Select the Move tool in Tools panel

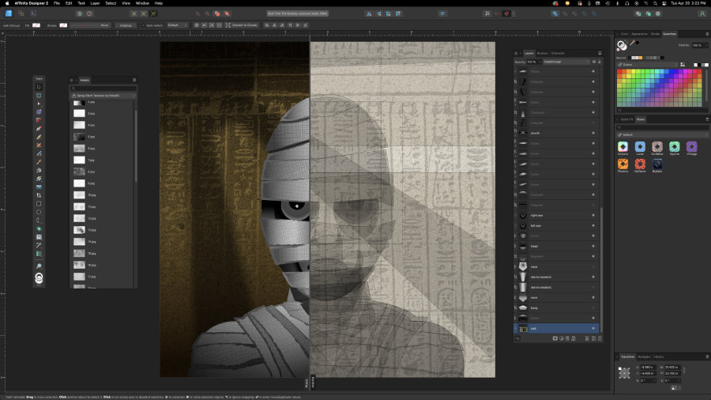click(x=39, y=86)
